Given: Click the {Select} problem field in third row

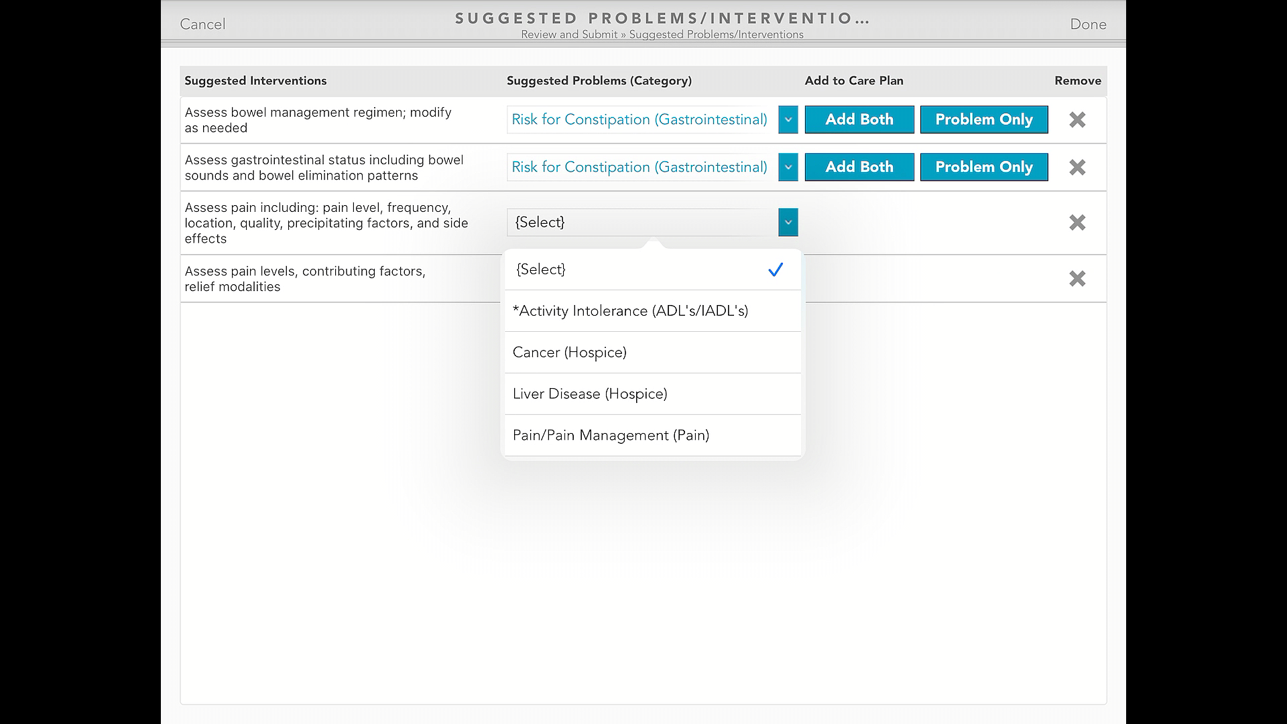Looking at the screenshot, I should pyautogui.click(x=641, y=223).
